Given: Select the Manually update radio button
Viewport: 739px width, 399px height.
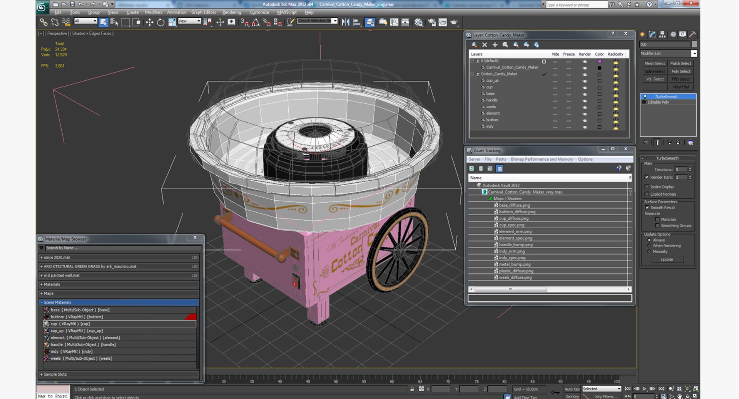Looking at the screenshot, I should tap(649, 251).
